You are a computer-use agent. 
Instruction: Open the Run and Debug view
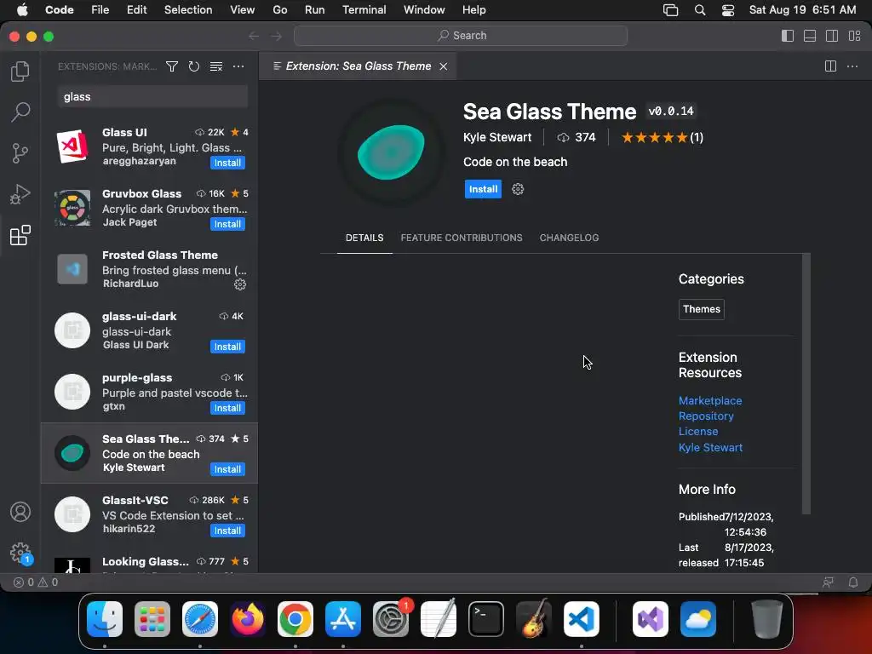point(20,194)
